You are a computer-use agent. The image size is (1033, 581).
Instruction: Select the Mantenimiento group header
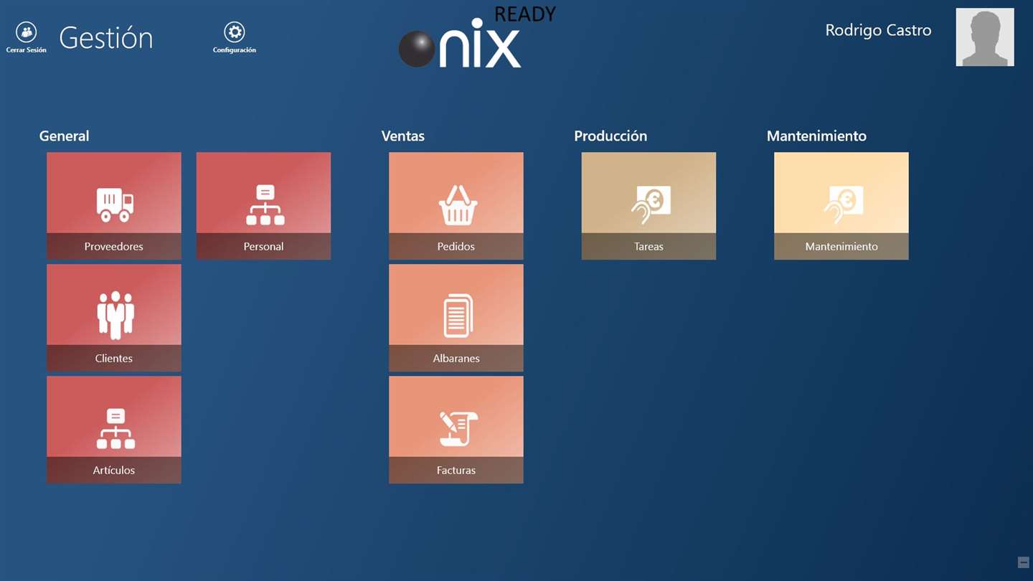pyautogui.click(x=816, y=136)
